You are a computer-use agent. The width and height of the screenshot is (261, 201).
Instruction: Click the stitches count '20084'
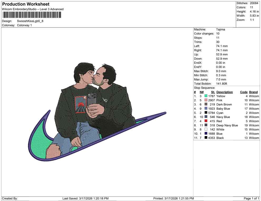(254, 3)
